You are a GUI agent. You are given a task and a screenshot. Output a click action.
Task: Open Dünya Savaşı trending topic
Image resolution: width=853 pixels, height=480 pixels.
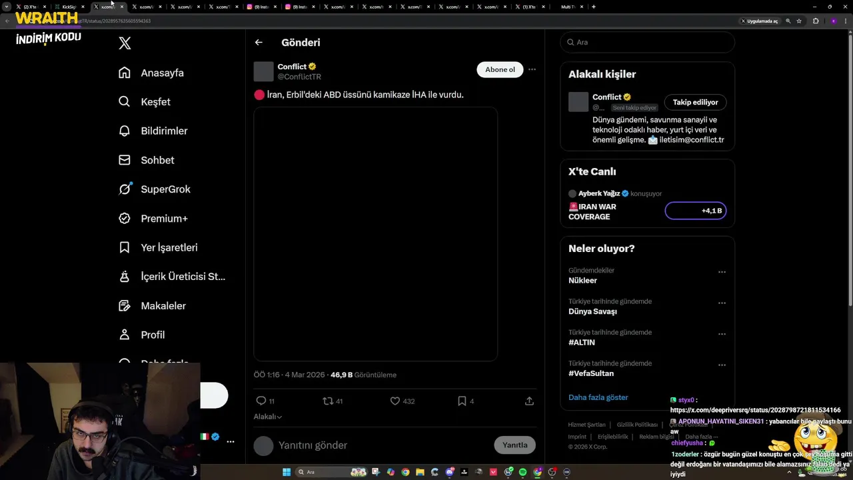[592, 311]
